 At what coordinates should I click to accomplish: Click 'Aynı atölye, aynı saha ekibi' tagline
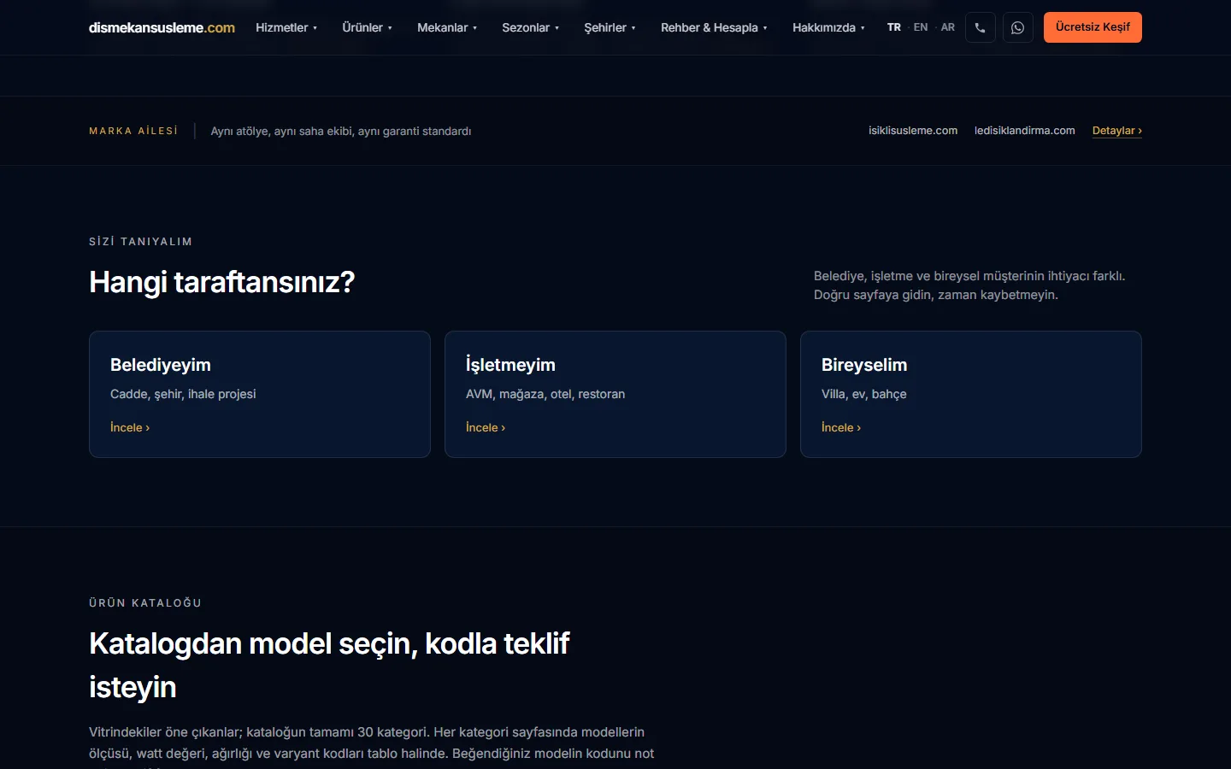[x=341, y=131]
